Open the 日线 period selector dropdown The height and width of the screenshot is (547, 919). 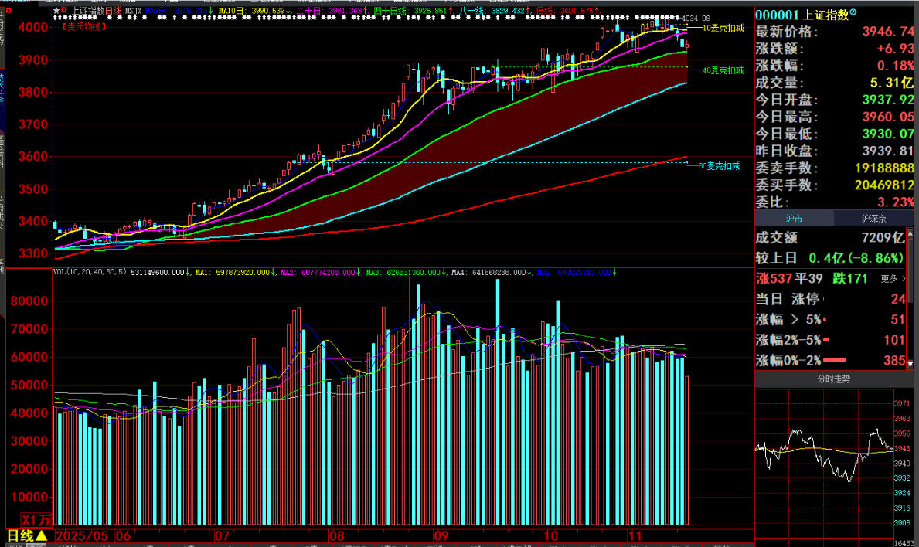28,535
